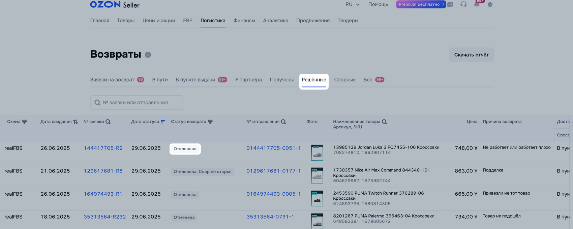Open the Схема column filter icon
This screenshot has height=229, width=573.
point(24,122)
